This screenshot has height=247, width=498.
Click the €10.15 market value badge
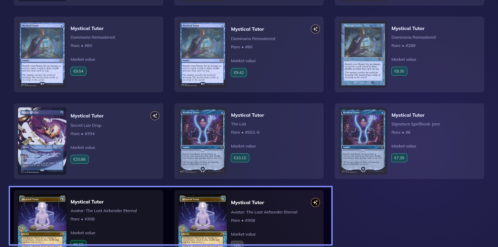point(240,158)
